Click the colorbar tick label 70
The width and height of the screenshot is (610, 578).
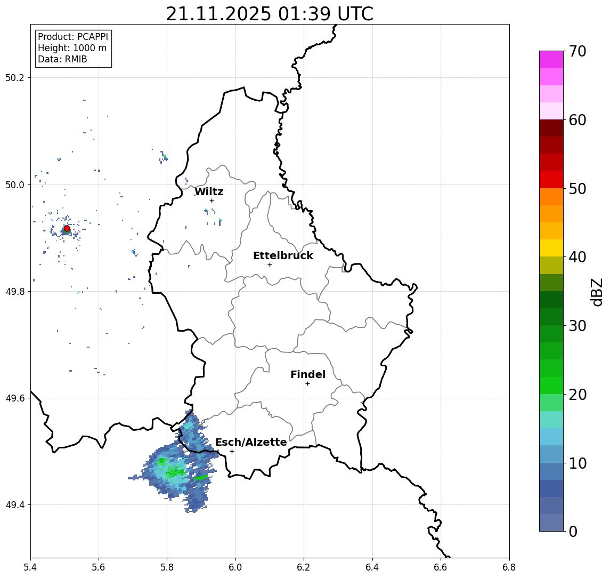coord(578,51)
